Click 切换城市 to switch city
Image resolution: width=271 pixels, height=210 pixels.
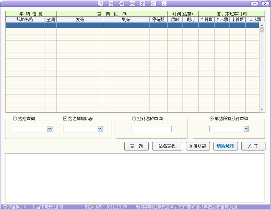coord(225,146)
